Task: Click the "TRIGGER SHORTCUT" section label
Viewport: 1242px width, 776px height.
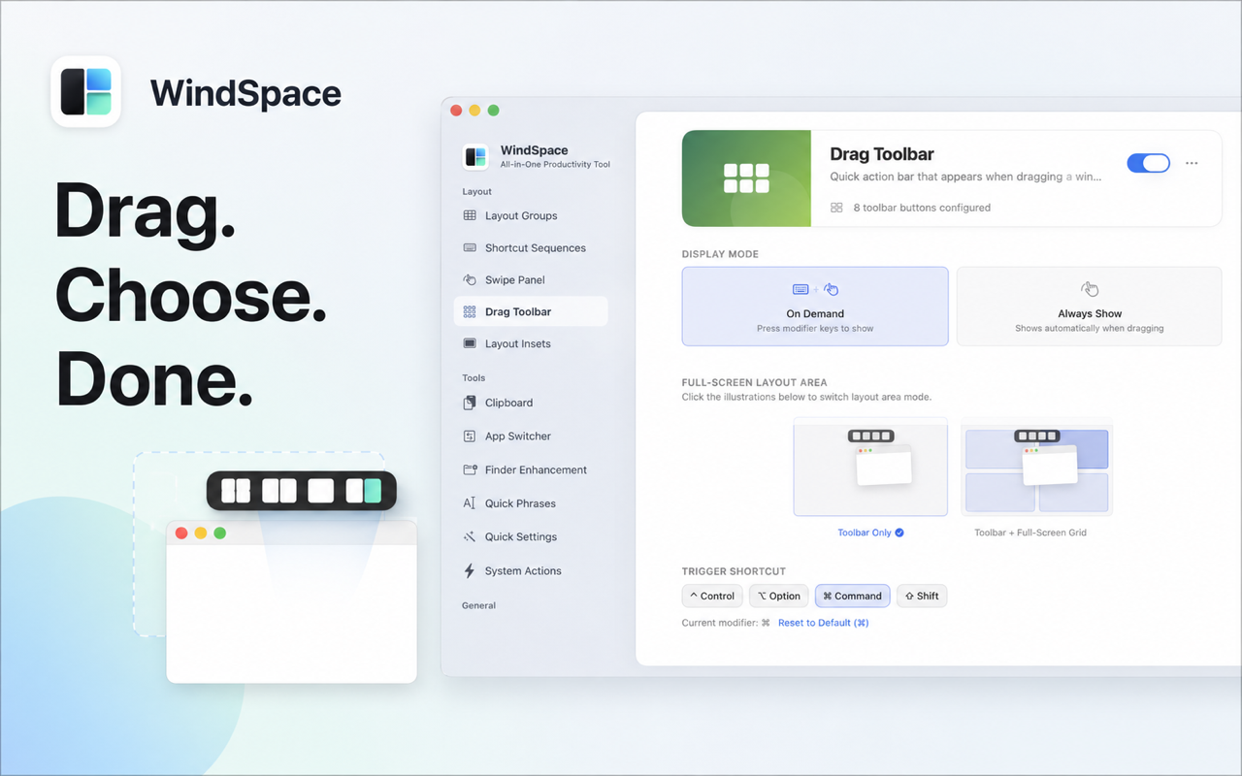Action: [734, 571]
